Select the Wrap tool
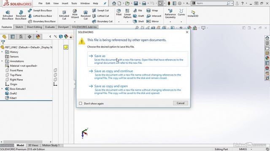This screenshot has width=270, height=151. click(152, 10)
